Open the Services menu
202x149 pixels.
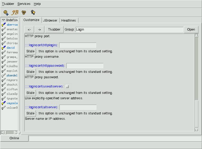(24, 4)
